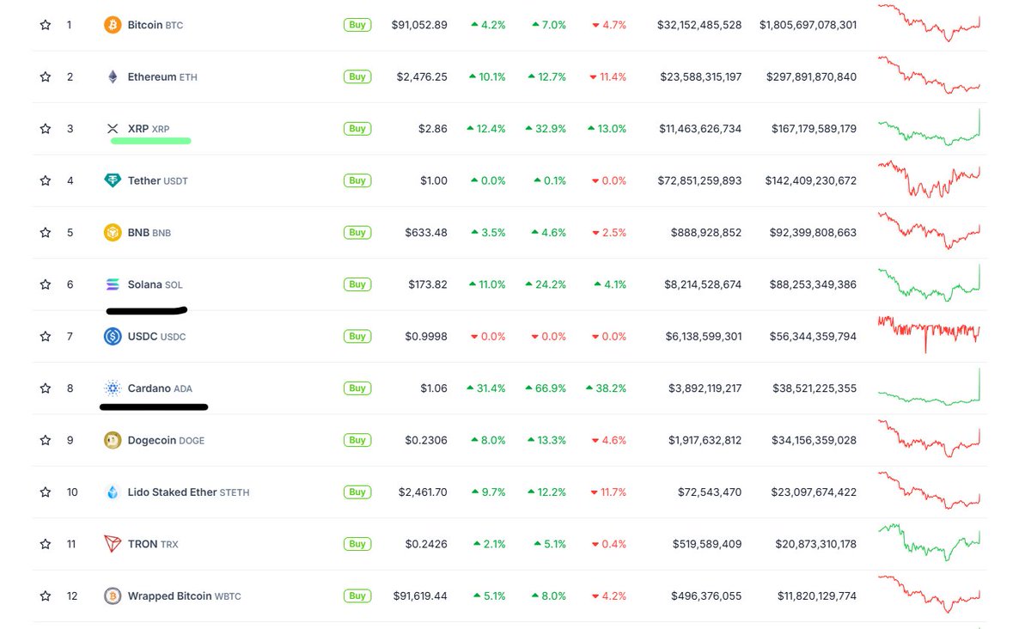Click the Wrapped Bitcoin logo icon
The width and height of the screenshot is (1031, 629).
coord(113,595)
